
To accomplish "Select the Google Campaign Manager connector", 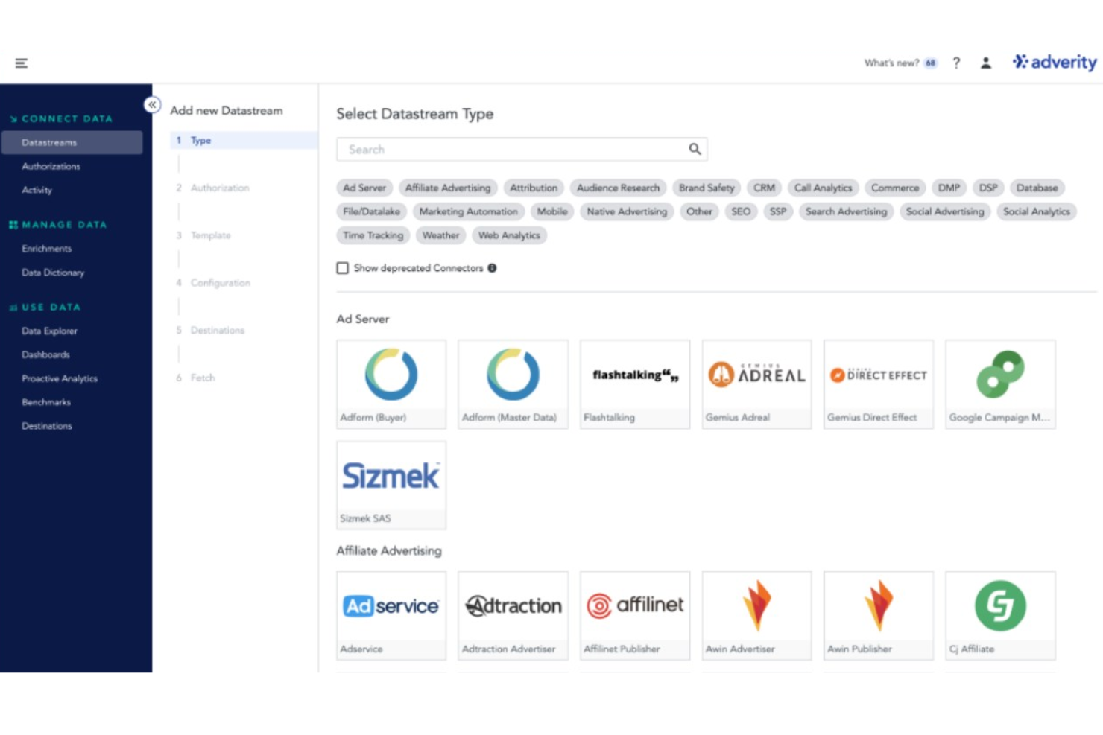I will click(1000, 384).
